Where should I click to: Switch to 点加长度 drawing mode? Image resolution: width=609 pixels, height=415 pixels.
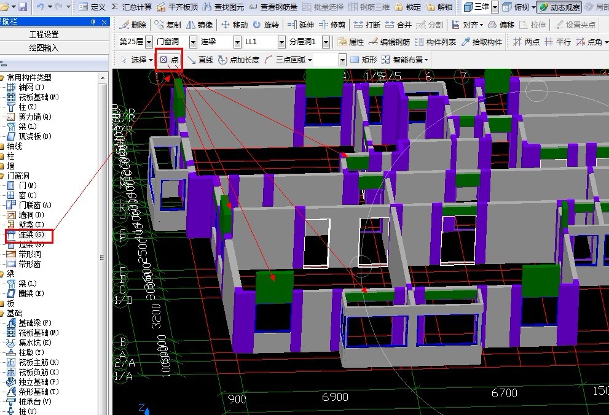coord(238,60)
